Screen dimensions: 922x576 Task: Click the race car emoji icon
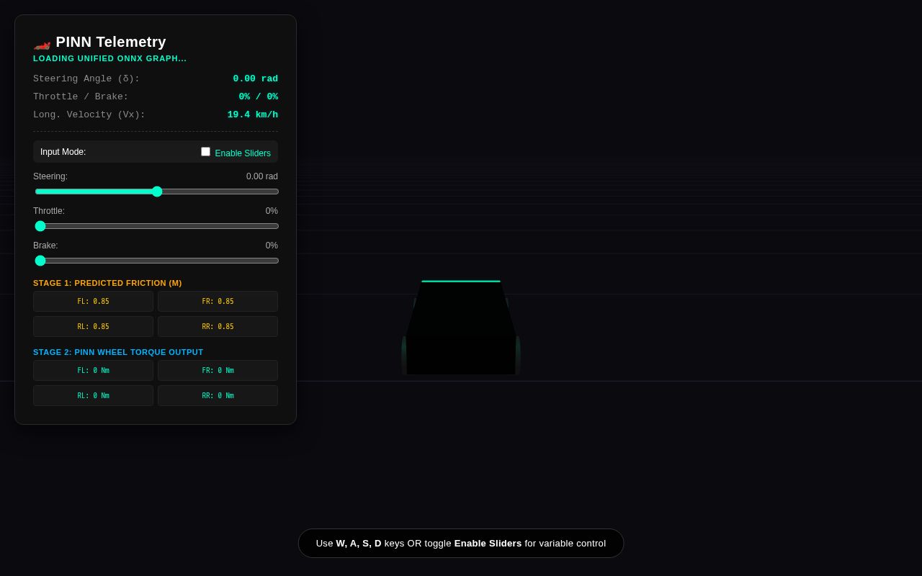pos(42,43)
